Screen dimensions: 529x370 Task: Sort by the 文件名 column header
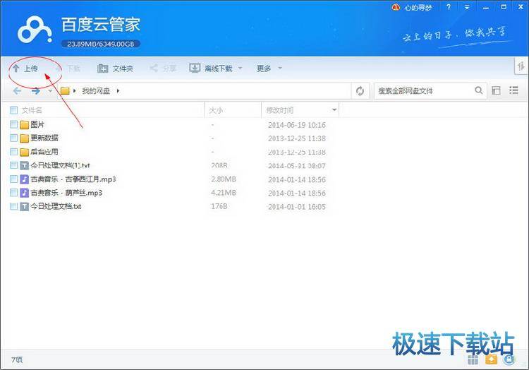[x=32, y=110]
